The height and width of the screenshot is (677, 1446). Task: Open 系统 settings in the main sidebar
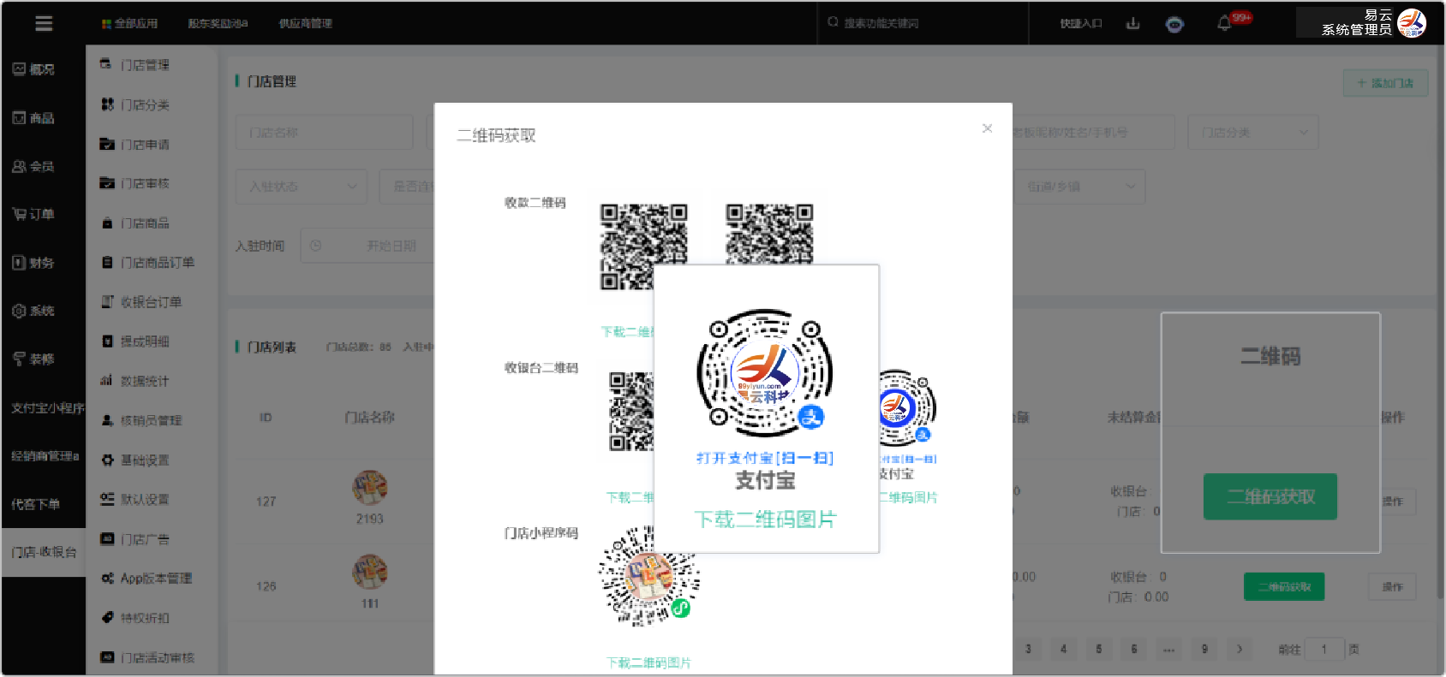pyautogui.click(x=33, y=311)
